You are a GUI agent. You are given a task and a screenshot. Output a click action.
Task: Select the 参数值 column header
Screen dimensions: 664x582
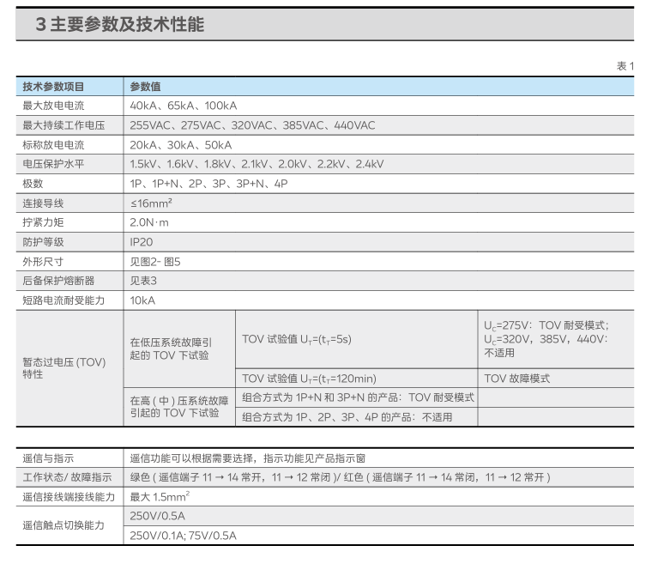point(146,87)
